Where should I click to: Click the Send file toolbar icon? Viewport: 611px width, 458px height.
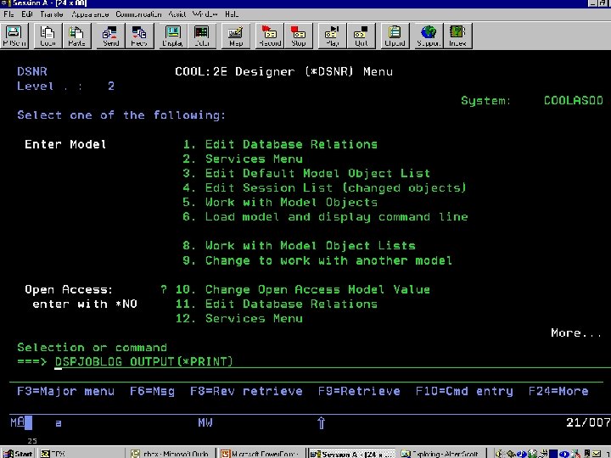[110, 36]
